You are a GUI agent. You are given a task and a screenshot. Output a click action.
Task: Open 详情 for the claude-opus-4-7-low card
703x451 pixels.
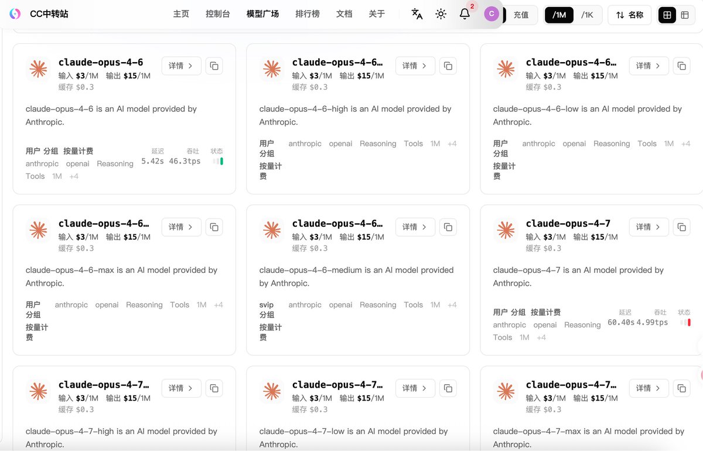pyautogui.click(x=415, y=388)
